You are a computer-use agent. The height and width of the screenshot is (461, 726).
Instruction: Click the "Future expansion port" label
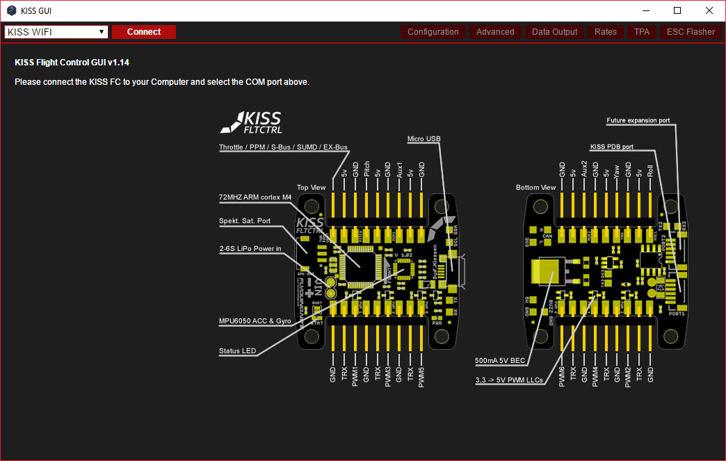[638, 120]
